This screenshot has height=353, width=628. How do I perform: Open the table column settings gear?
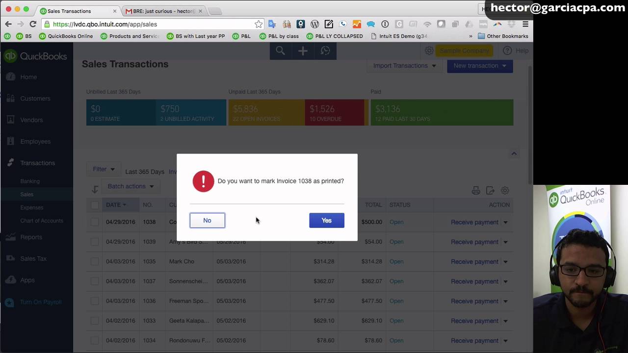point(505,191)
